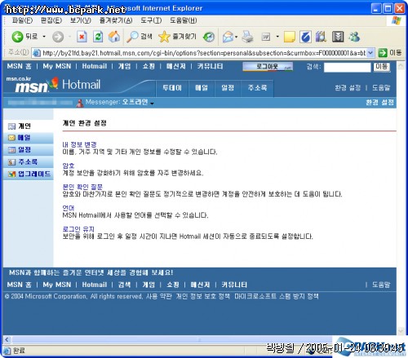Open the 파일(F) menu
Image resolution: width=408 pixels, height=358 pixels.
coord(22,20)
